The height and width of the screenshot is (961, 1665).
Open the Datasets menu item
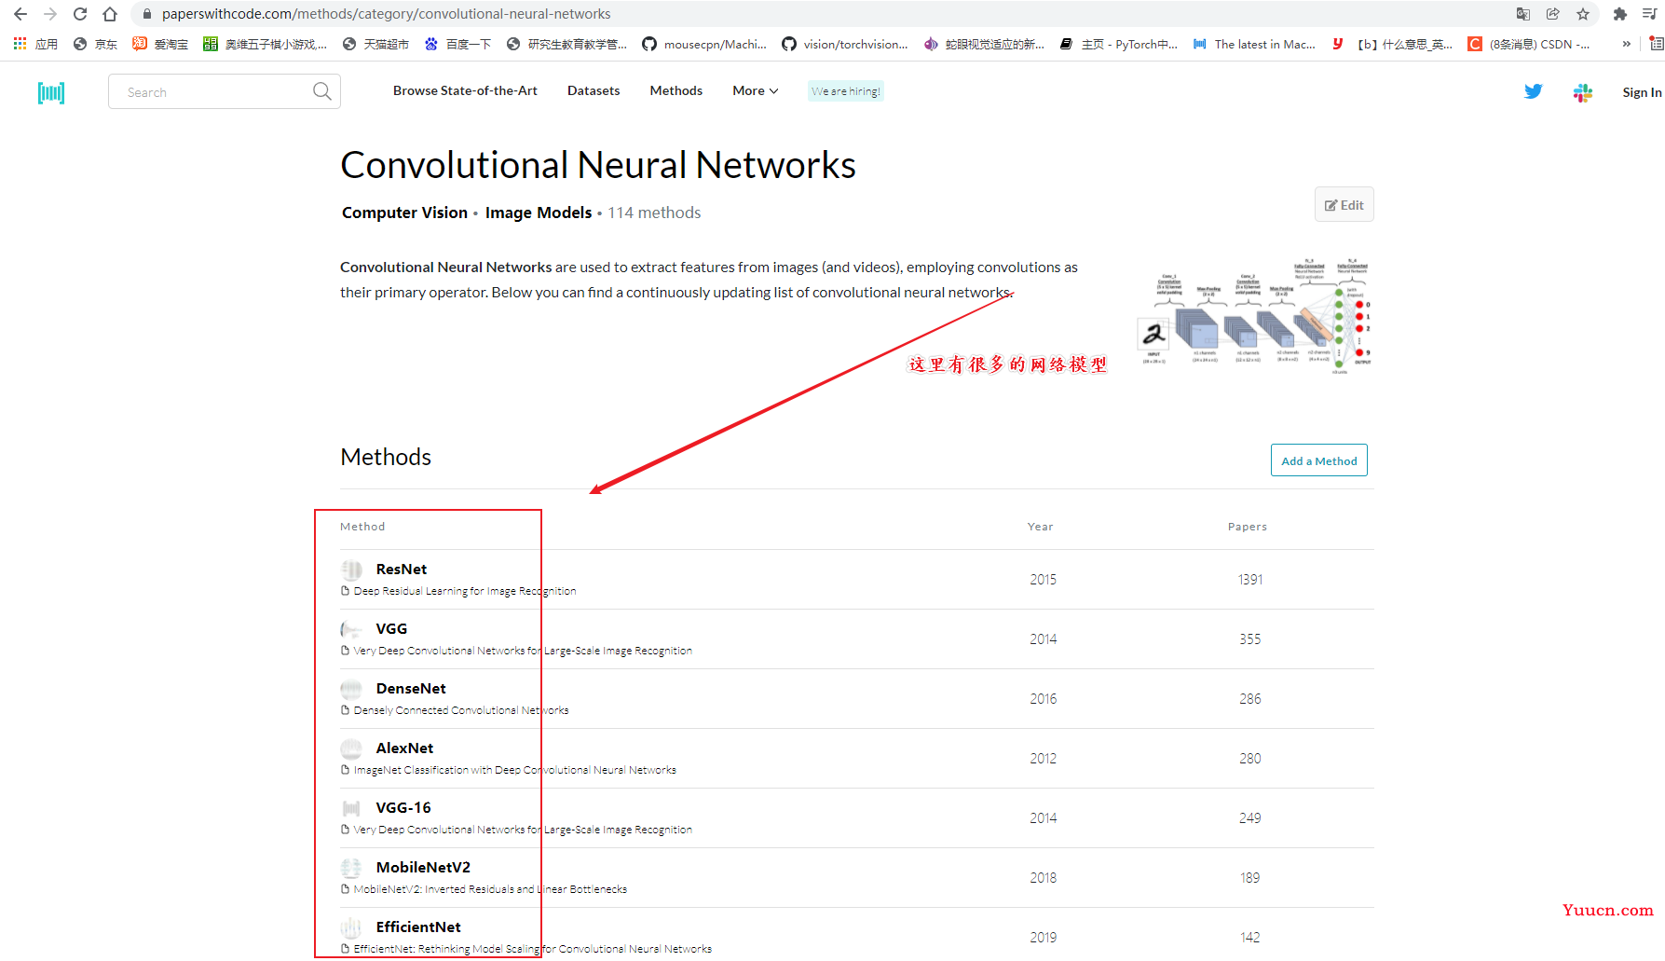[x=594, y=90]
